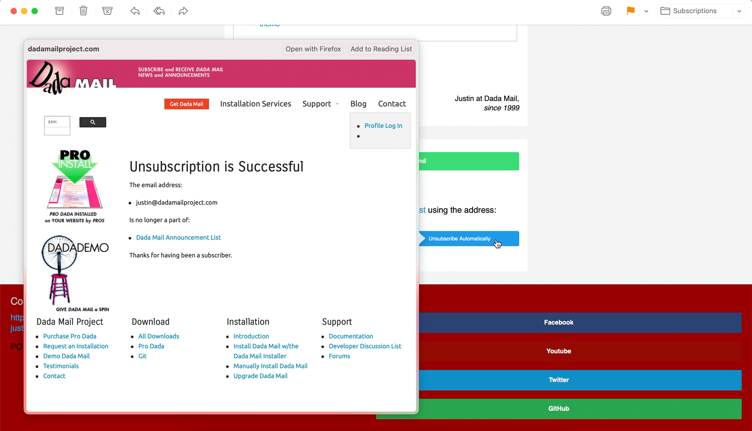Click the Get Dada Mail button
752x431 pixels.
click(187, 104)
